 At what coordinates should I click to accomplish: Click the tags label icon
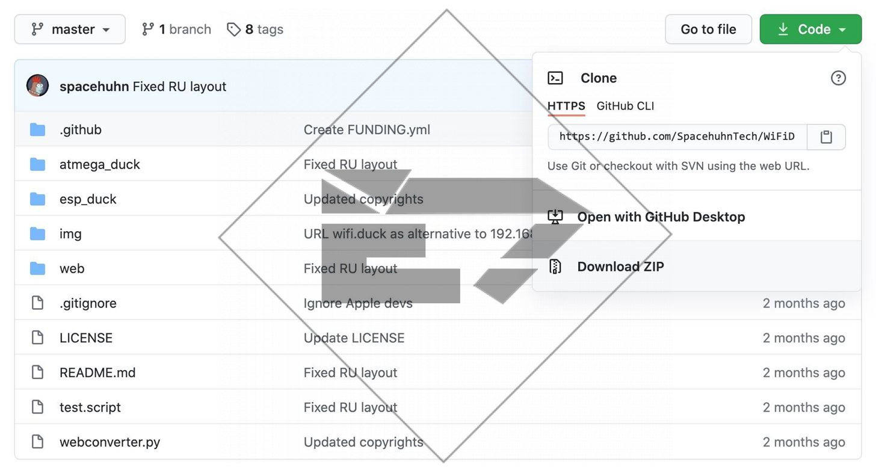click(233, 29)
